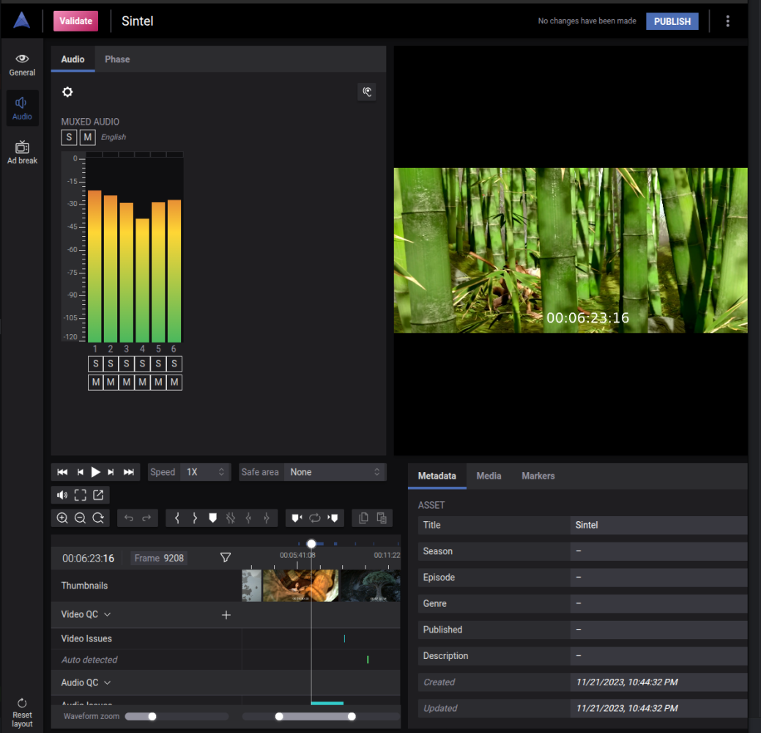Zoom in on the timeline

(x=62, y=518)
